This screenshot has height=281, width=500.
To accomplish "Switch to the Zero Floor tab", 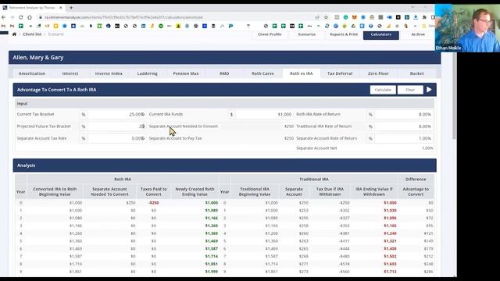I will [x=378, y=73].
